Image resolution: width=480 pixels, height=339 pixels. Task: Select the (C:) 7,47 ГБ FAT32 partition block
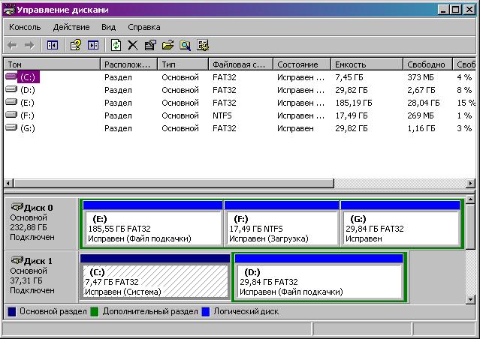click(x=155, y=277)
